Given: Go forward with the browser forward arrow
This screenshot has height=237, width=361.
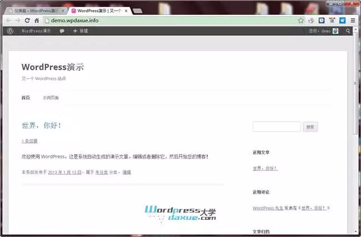Looking at the screenshot, I should (18, 21).
